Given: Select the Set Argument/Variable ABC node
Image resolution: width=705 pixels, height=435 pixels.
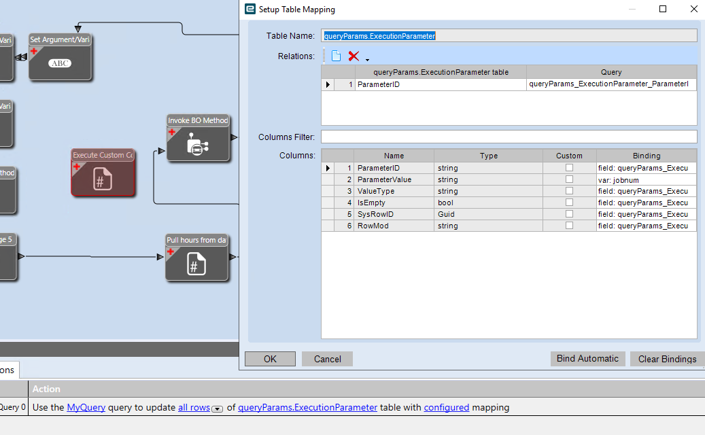Looking at the screenshot, I should click(61, 57).
